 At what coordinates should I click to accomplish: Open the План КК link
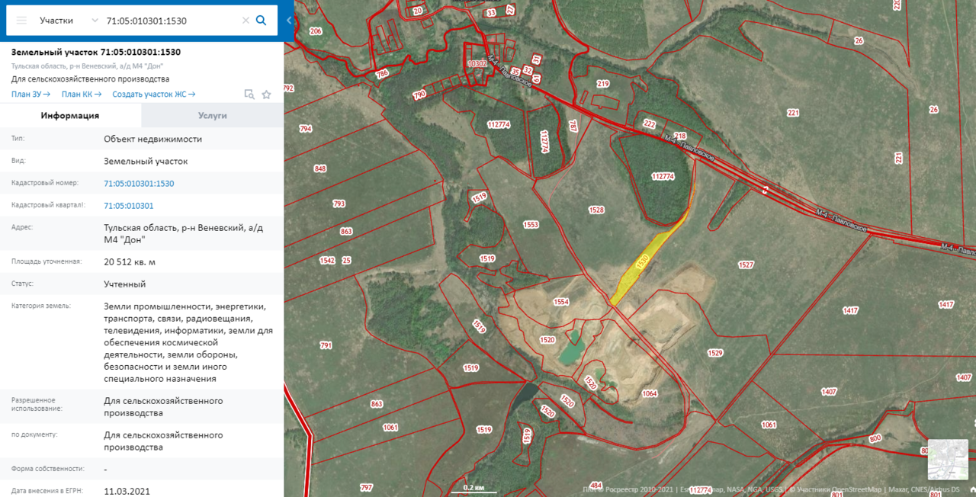(82, 95)
